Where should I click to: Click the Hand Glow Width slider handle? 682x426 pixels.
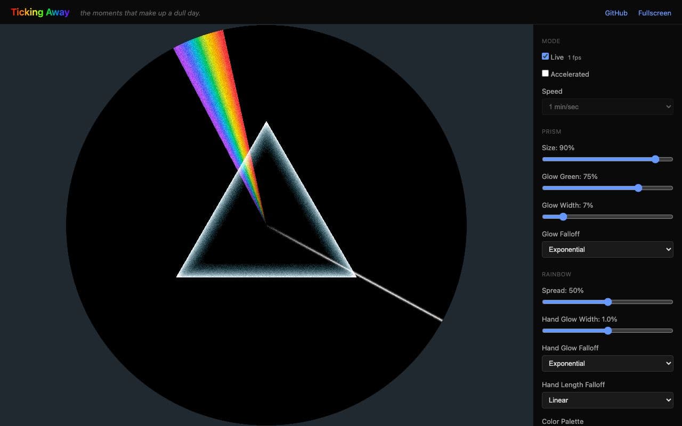pyautogui.click(x=608, y=331)
